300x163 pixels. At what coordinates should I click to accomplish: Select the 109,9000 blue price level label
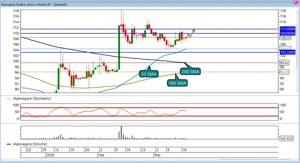coord(288,33)
